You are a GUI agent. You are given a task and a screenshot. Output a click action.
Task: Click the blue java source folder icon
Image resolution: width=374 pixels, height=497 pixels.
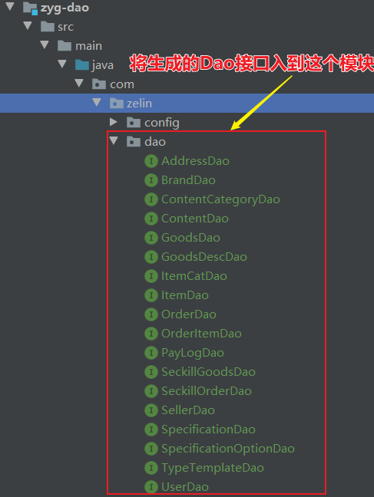(82, 65)
